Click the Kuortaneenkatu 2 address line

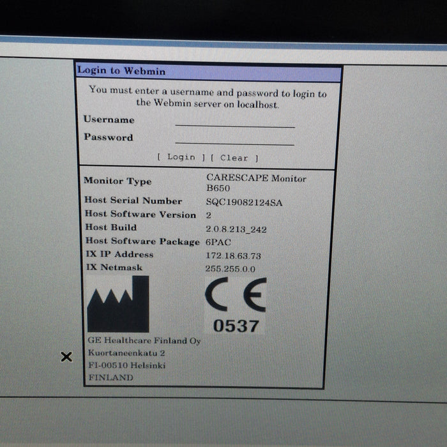127,353
